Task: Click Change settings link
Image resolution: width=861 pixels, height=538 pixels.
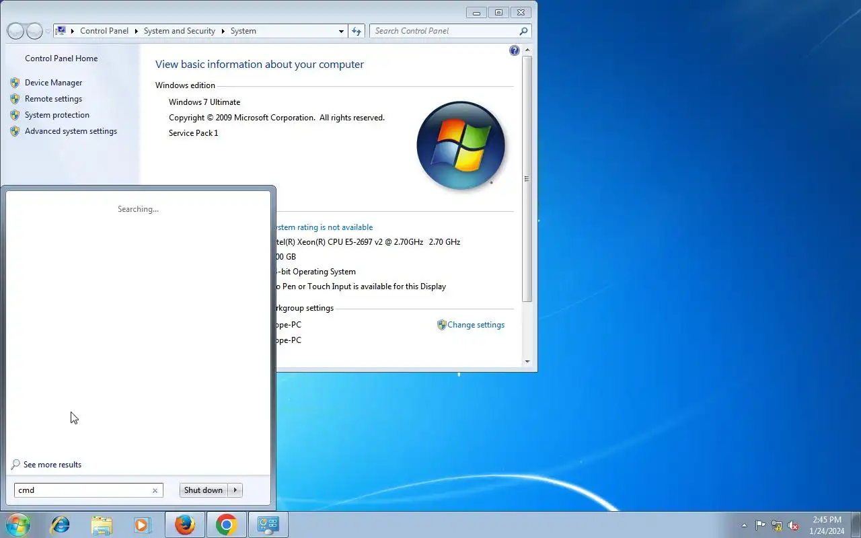Action: [x=476, y=325]
